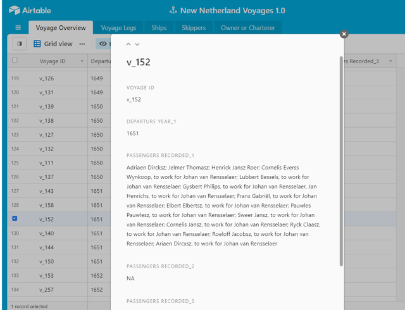405x310 pixels.
Task: Select the v_131 cell in grid
Action: 47,92
